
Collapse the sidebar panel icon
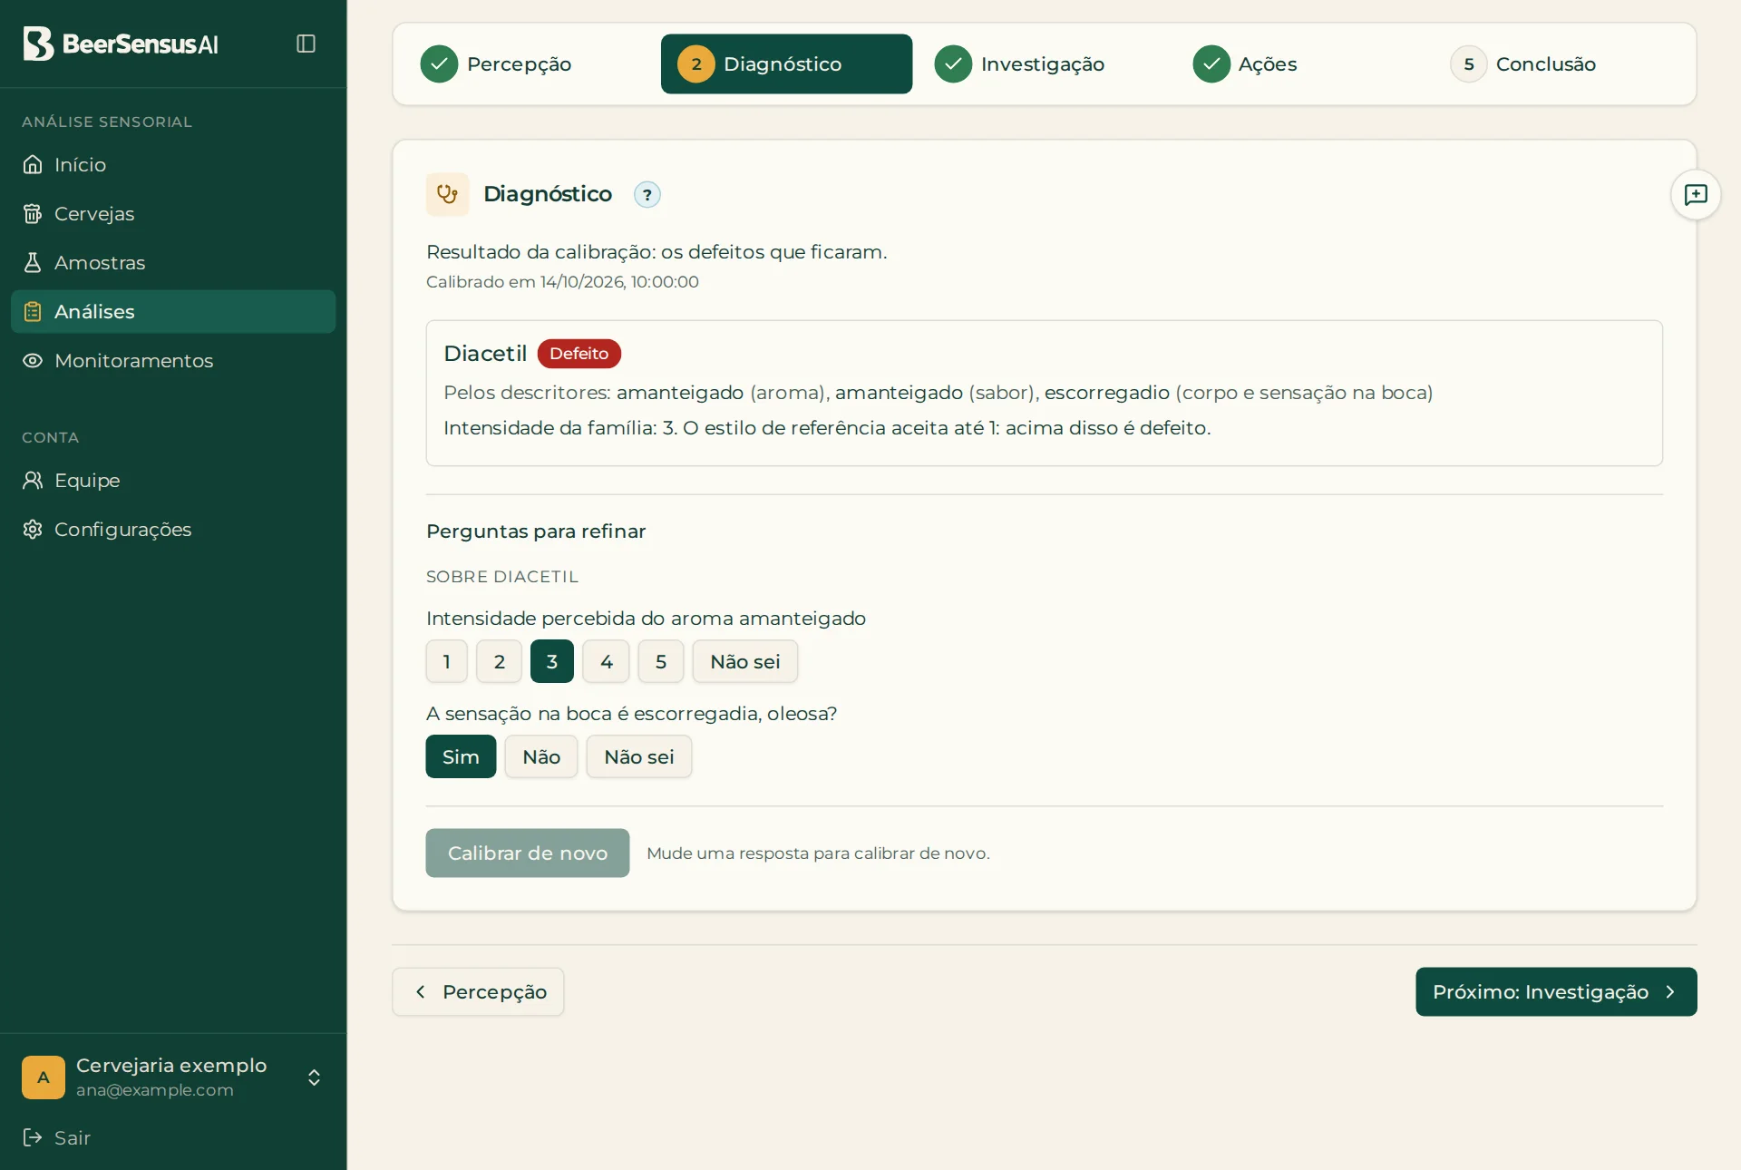click(x=306, y=44)
